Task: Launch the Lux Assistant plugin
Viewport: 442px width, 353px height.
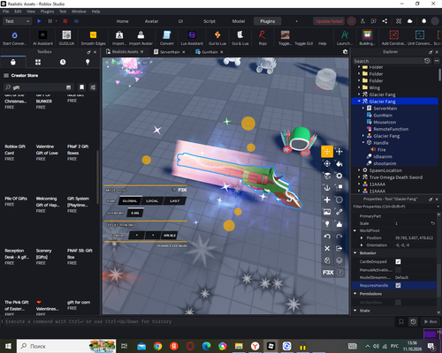Action: (192, 38)
